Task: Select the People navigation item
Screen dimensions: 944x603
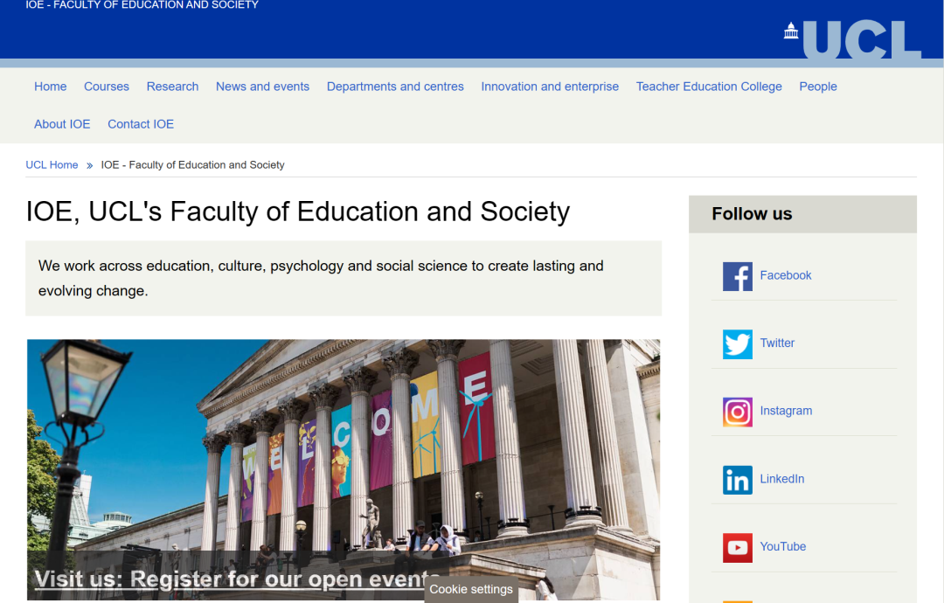Action: tap(817, 87)
